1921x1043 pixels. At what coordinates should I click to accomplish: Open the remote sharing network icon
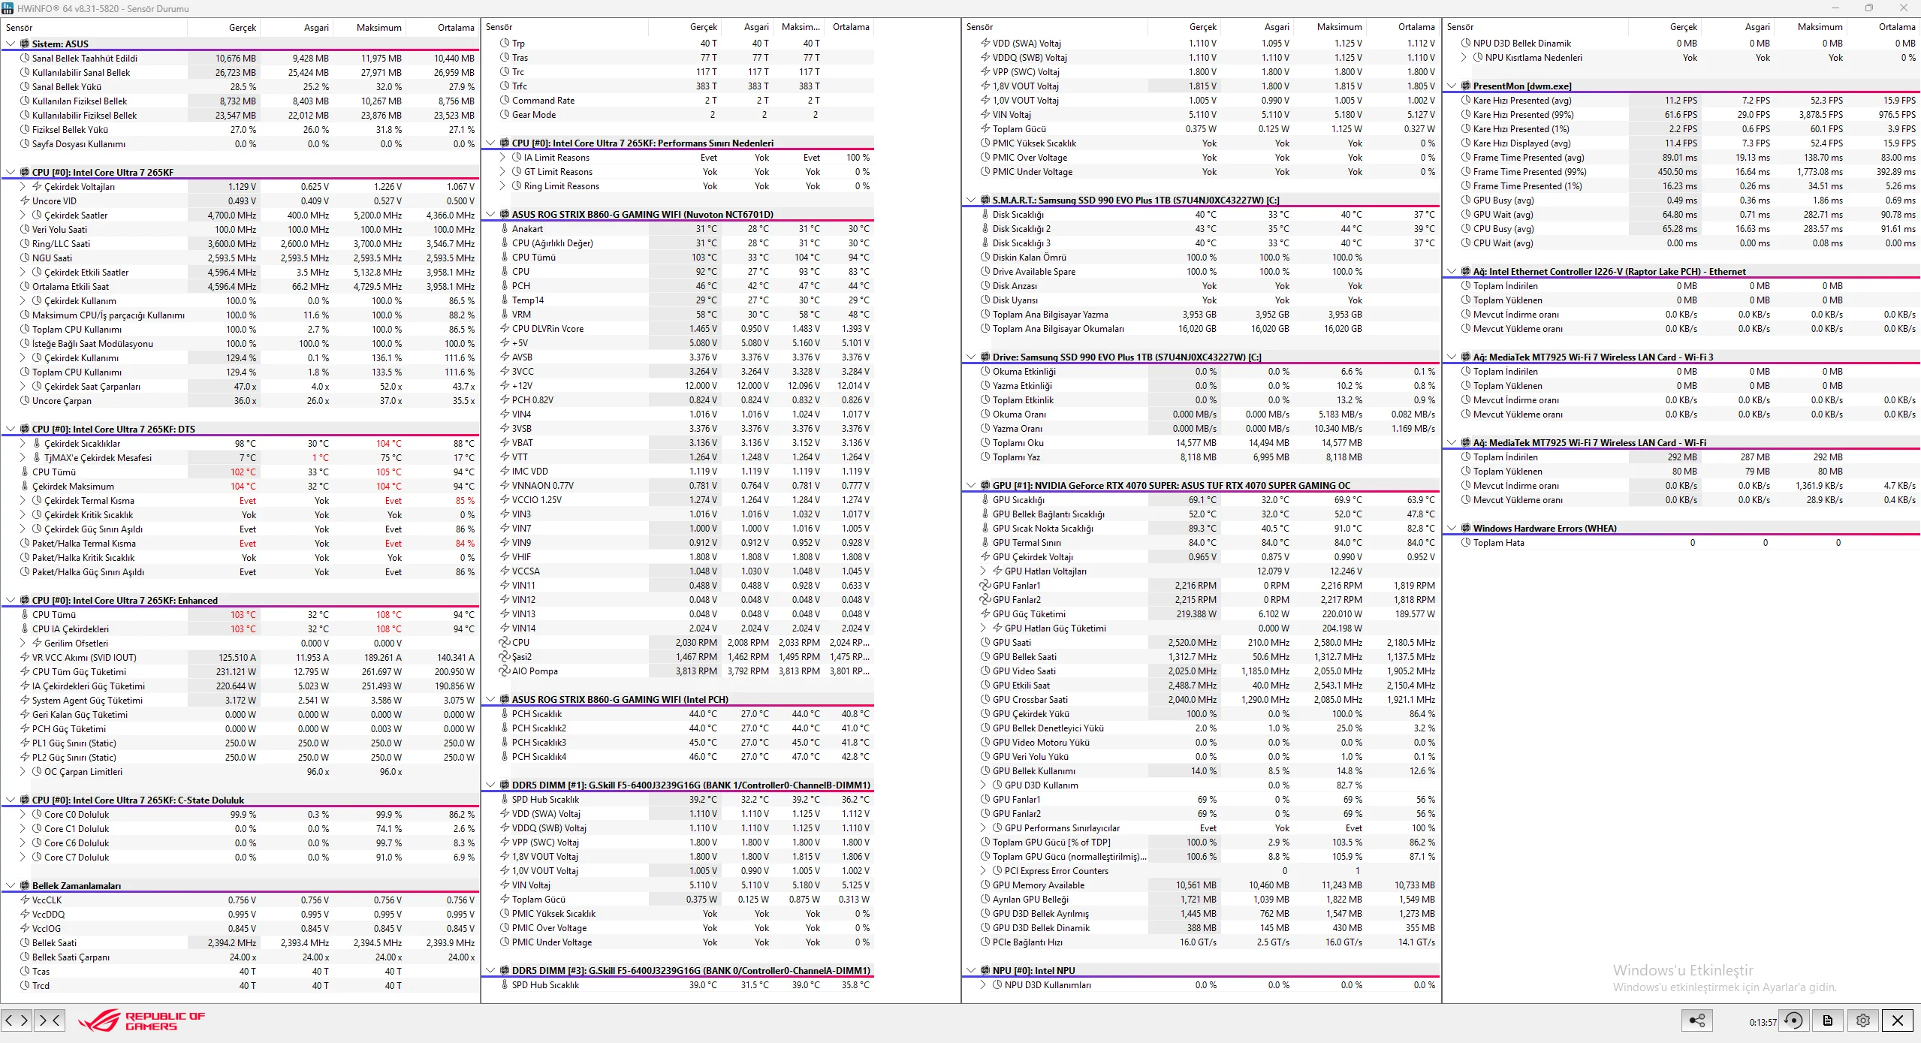pyautogui.click(x=1696, y=1020)
